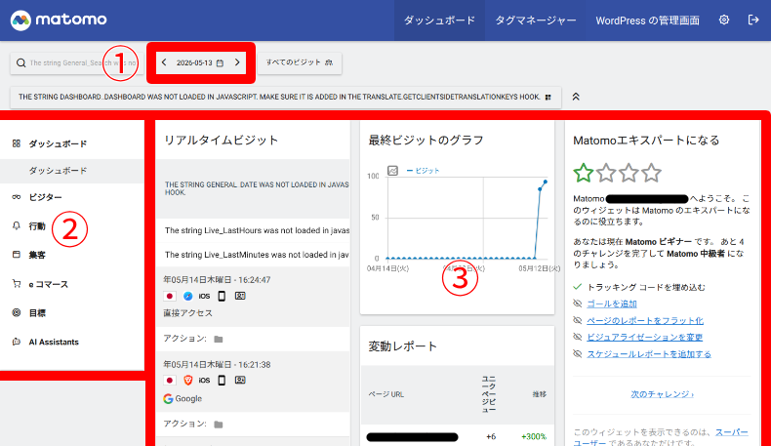The width and height of the screenshot is (771, 446).
Task: Open スケジュールレポートを追加する link
Action: (x=649, y=354)
